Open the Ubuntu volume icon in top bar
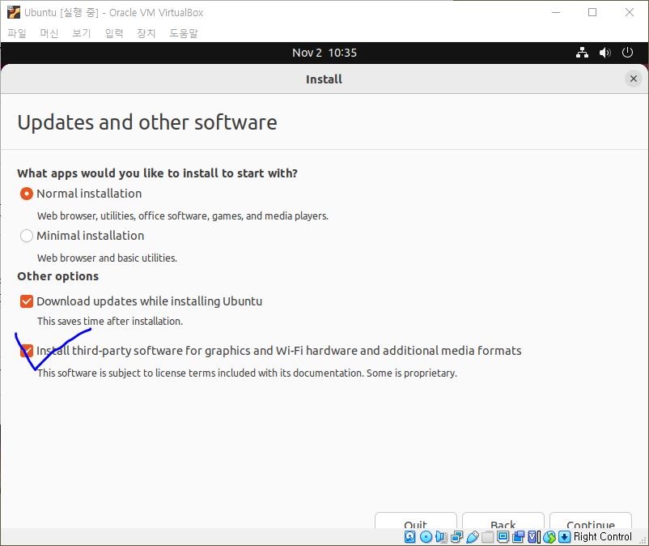The image size is (649, 546). (604, 53)
